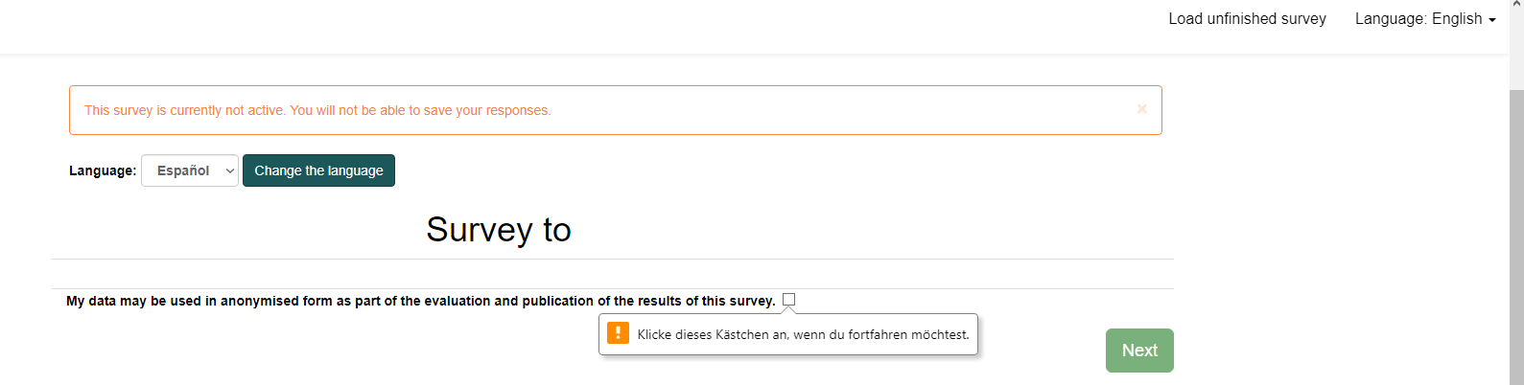Viewport: 1524px width, 385px height.
Task: Proceed with the green Next button
Action: tap(1138, 351)
